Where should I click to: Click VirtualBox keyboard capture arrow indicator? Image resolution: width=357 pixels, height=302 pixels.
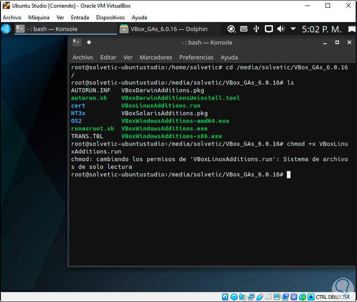pyautogui.click(x=311, y=297)
